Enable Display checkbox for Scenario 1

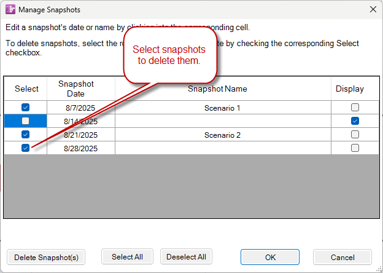(355, 108)
